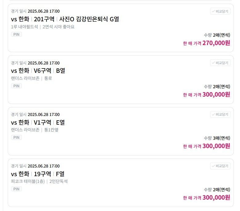The image size is (240, 211).
Task: Toggle 비교담기 for the 201구역 listing
Action: click(x=220, y=11)
